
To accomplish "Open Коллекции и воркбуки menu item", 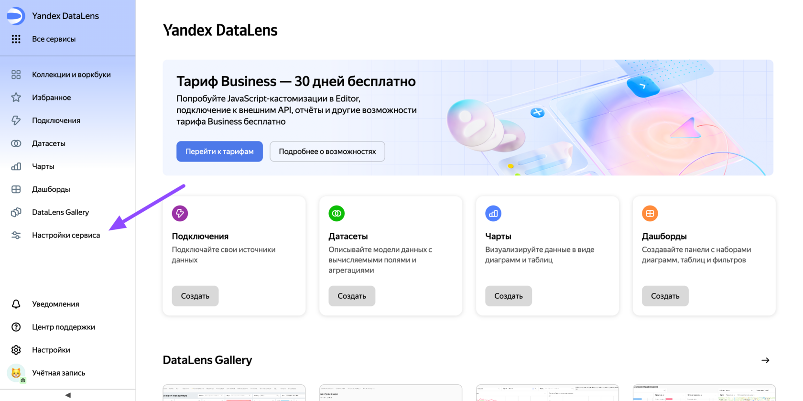I will 71,75.
